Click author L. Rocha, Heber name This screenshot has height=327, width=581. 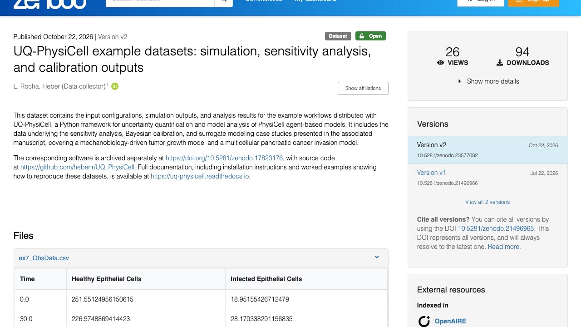pos(59,86)
